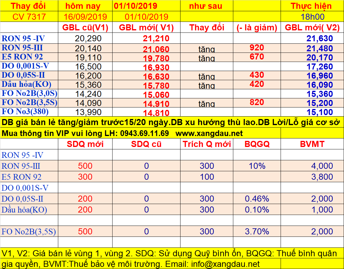Click the lower 'FO No2B(3,5S)' row label
This screenshot has width=344, height=269.
pos(29,232)
